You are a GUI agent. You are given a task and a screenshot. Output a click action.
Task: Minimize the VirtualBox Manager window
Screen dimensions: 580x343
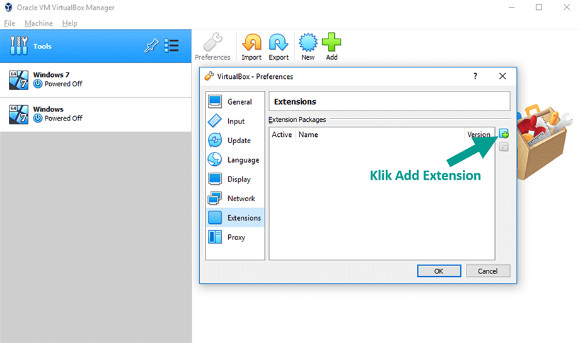point(511,8)
